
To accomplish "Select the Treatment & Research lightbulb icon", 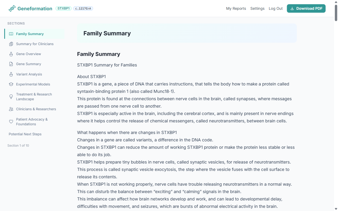I will tap(11, 97).
